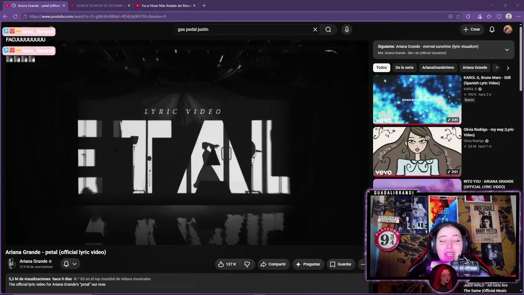524x295 pixels.
Task: Open Olivia Rodrigo my way thumbnail
Action: (x=417, y=151)
